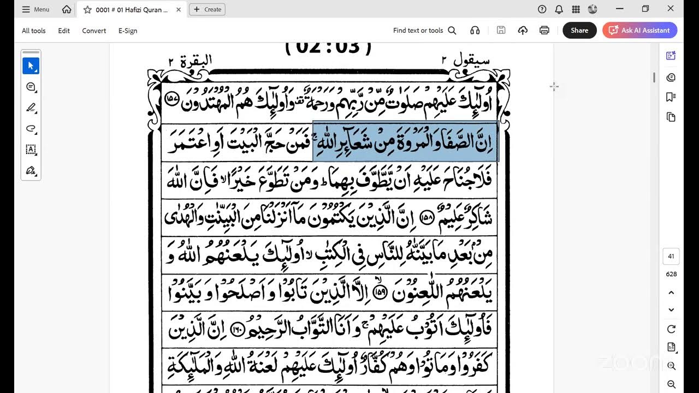Go to the Acrobat Home view
The height and width of the screenshot is (393, 699).
[x=67, y=9]
